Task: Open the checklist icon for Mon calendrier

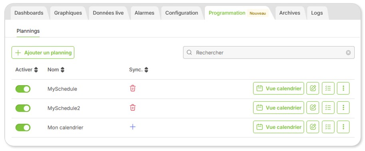Action: click(328, 127)
